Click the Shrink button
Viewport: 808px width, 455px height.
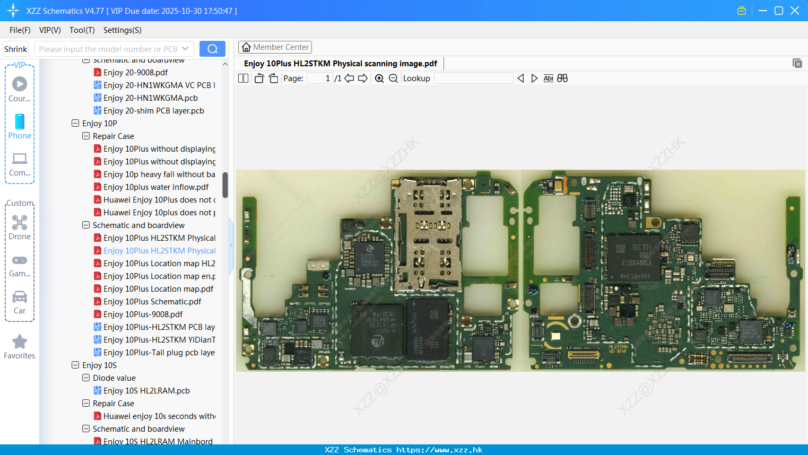coord(16,49)
